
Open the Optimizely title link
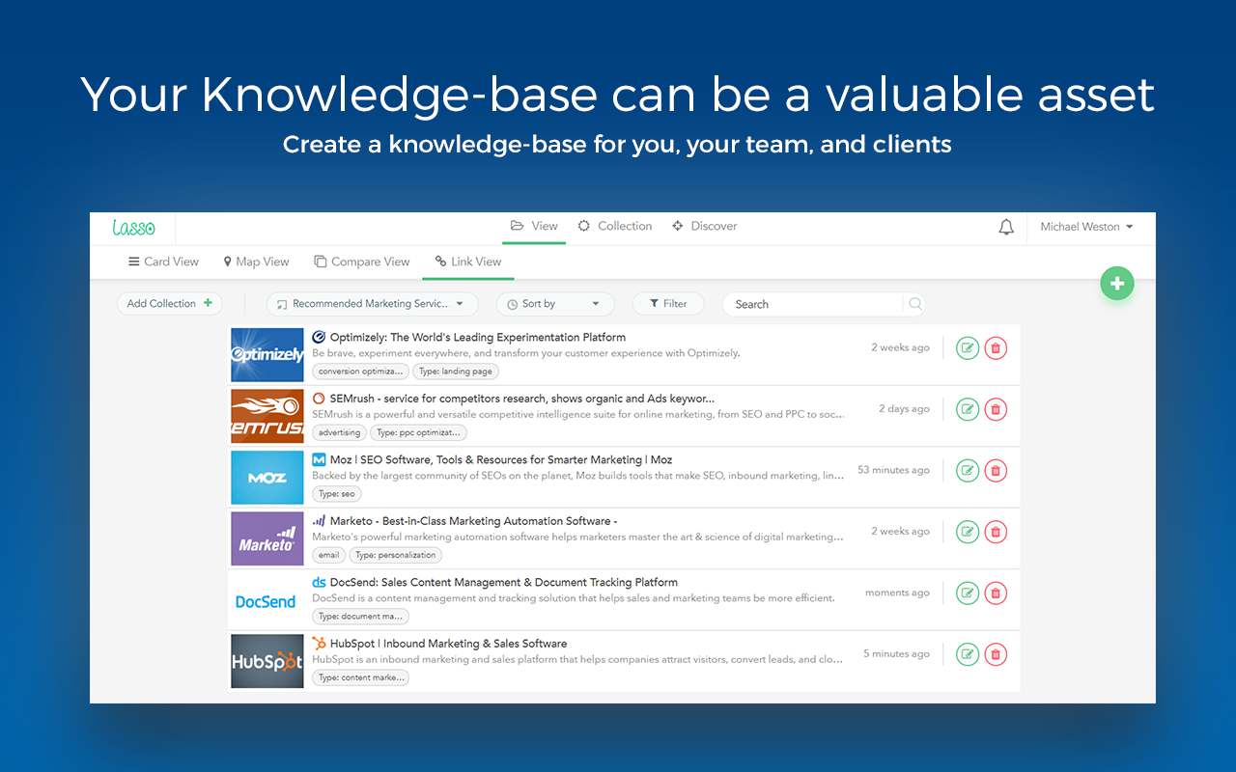point(478,338)
